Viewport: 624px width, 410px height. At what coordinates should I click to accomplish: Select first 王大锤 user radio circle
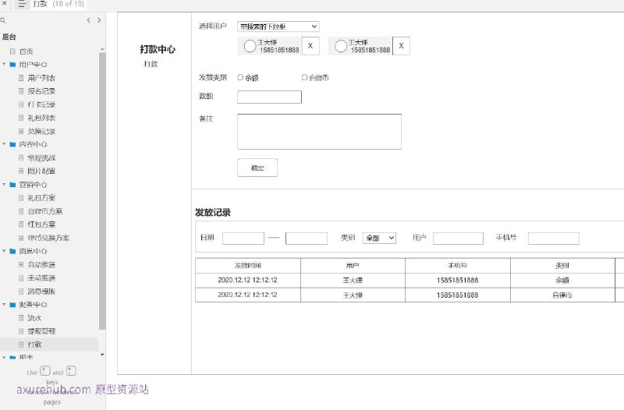pos(250,46)
